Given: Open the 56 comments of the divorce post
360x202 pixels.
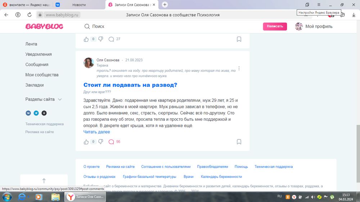Looking at the screenshot, I should pyautogui.click(x=114, y=142).
